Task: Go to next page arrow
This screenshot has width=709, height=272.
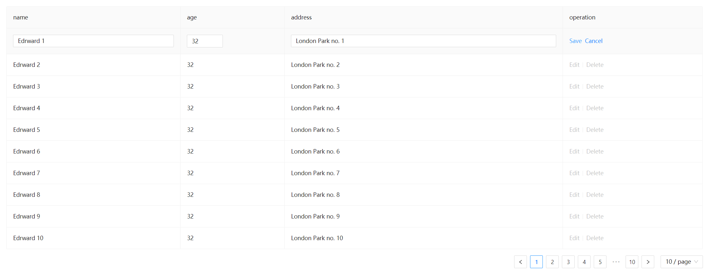Action: point(648,262)
